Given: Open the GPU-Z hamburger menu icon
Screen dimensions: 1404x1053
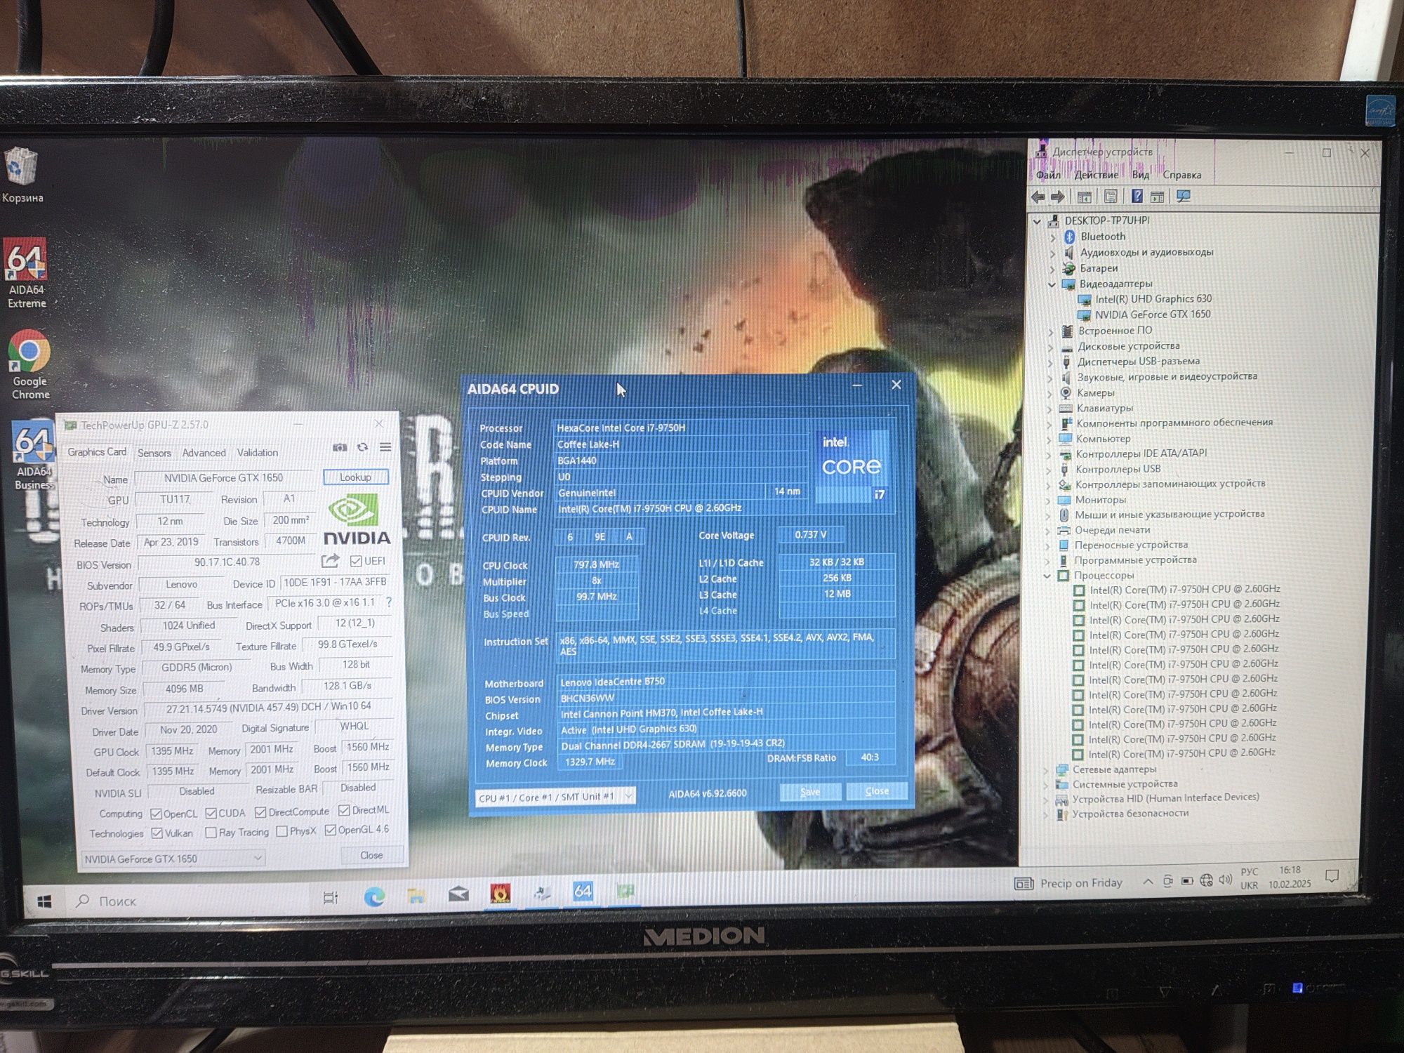Looking at the screenshot, I should point(385,447).
